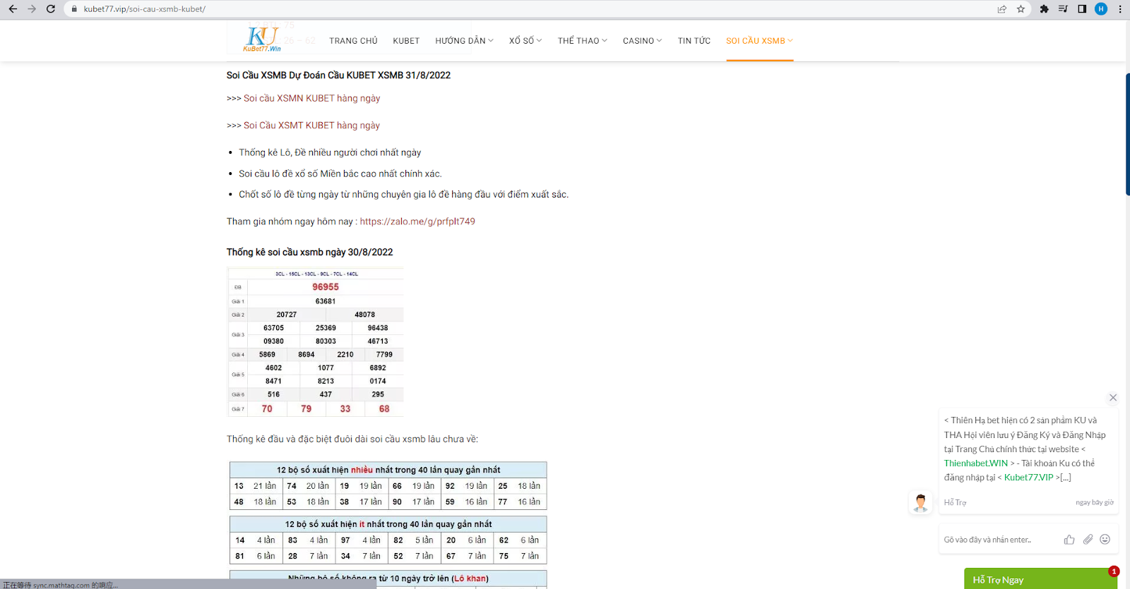
Task: Click the 'Hỗ Trợ' sender name in chat
Action: (955, 503)
